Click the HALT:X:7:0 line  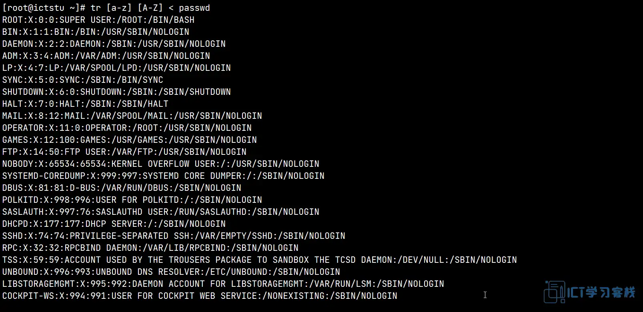click(85, 104)
